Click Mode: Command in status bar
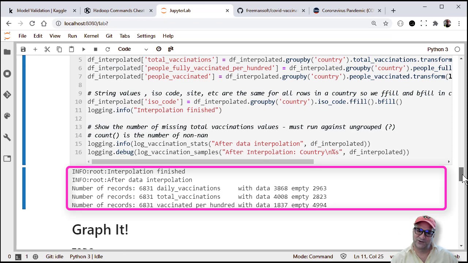 pos(313,256)
